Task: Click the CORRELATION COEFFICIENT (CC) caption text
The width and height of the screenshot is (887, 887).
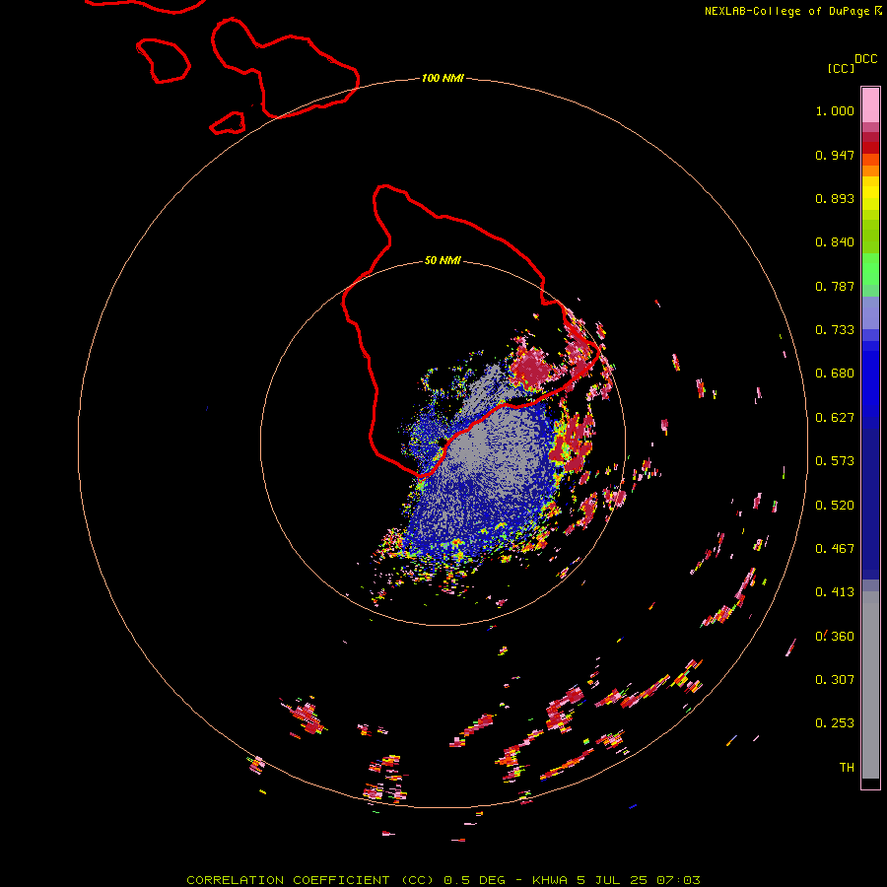Action: tap(311, 880)
